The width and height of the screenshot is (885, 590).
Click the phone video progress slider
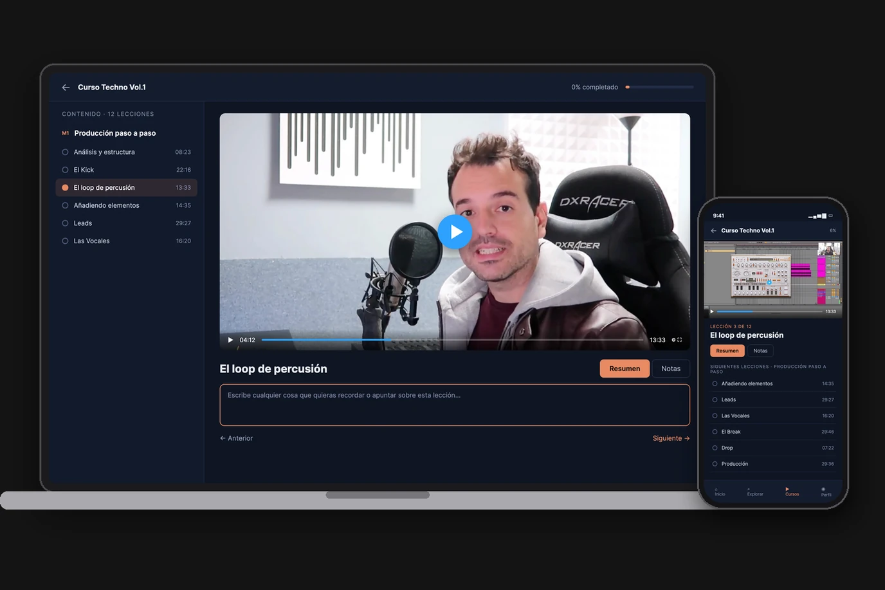pos(769,311)
